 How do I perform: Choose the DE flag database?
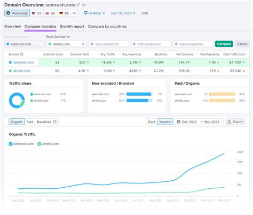(64, 13)
